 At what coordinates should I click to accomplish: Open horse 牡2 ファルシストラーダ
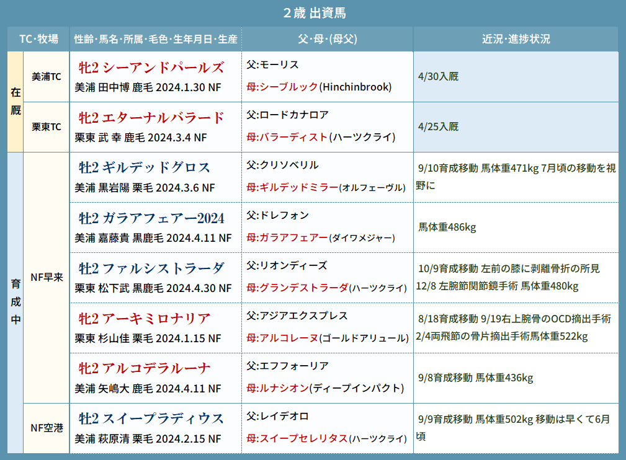pos(151,268)
